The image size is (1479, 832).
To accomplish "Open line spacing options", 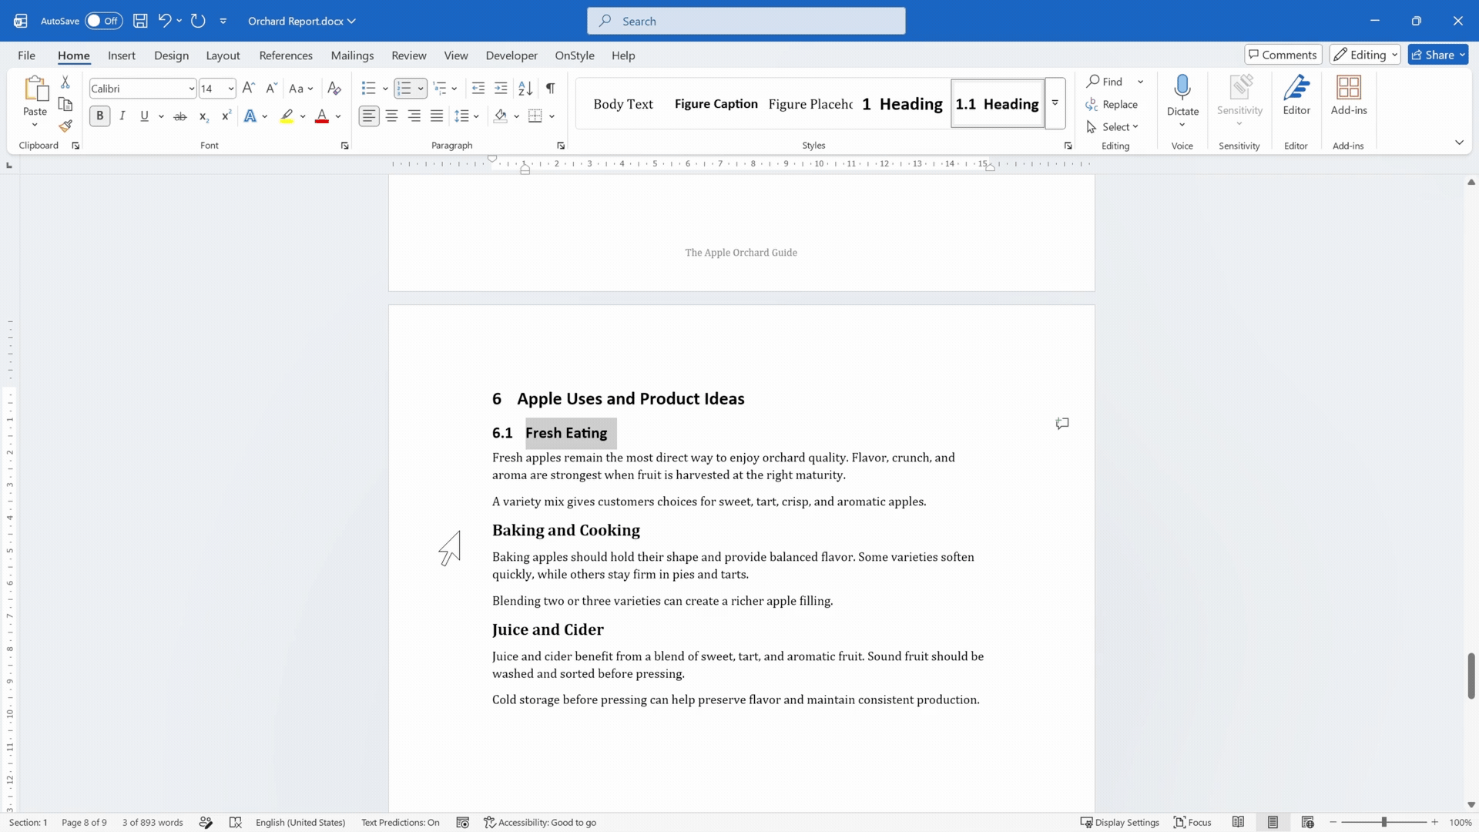I will tap(467, 116).
